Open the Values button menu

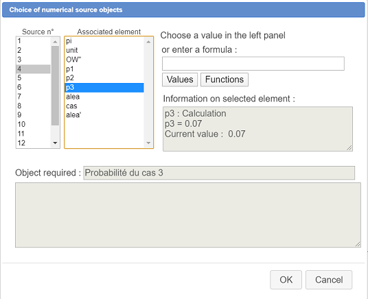[180, 80]
